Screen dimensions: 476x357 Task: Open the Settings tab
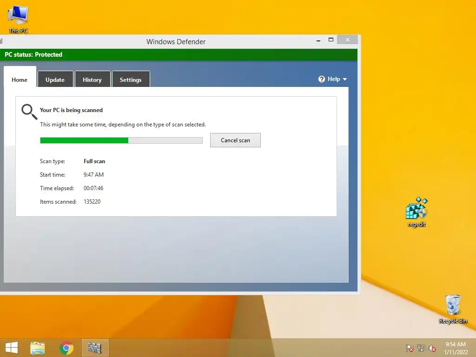point(131,79)
